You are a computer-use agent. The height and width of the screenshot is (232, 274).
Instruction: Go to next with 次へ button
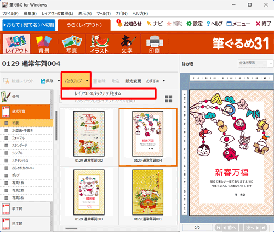click(253, 228)
